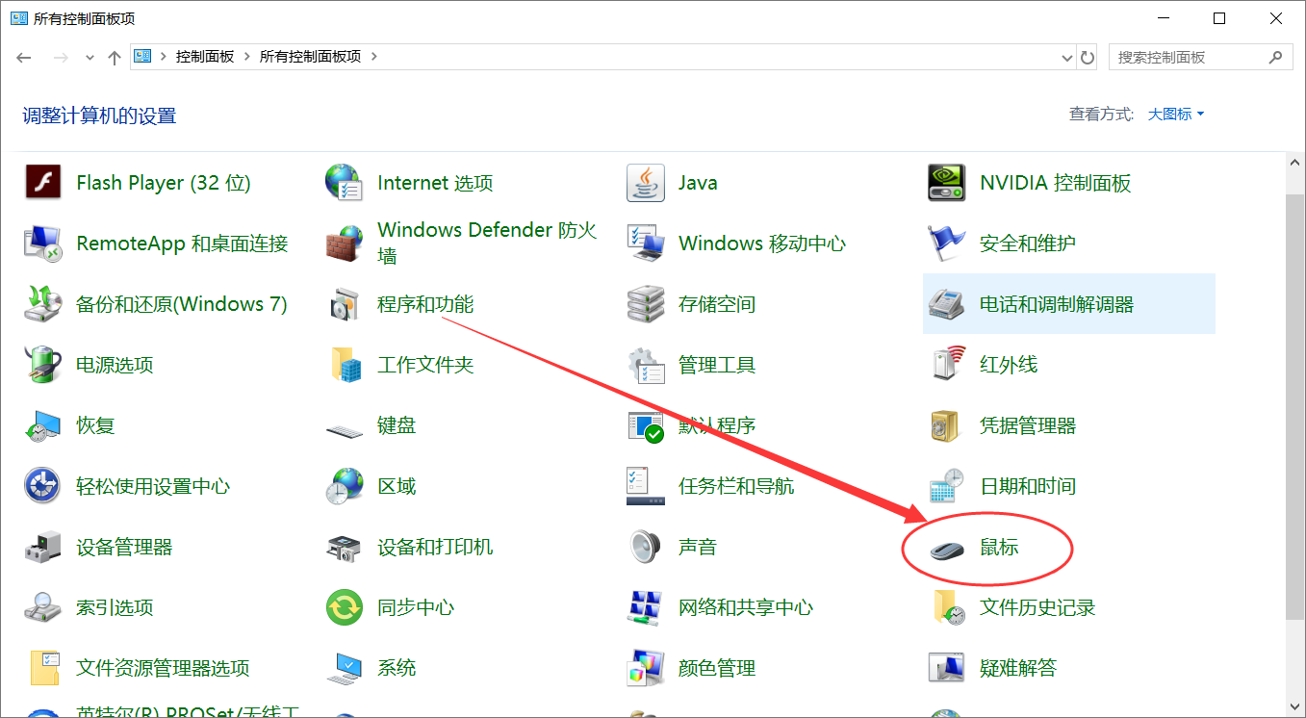
Task: Open the 颜色管理 icon
Action: 645,668
